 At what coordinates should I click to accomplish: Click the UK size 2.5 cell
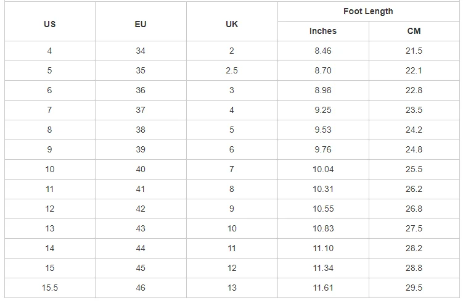point(232,70)
